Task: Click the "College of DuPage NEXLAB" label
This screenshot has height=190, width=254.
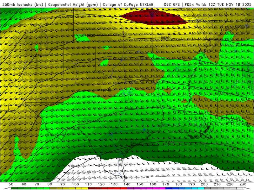Action: (x=128, y=4)
